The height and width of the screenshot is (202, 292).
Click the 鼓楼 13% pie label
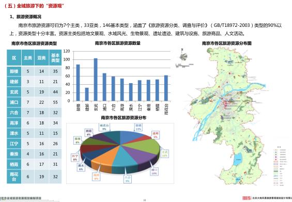[x=139, y=127]
